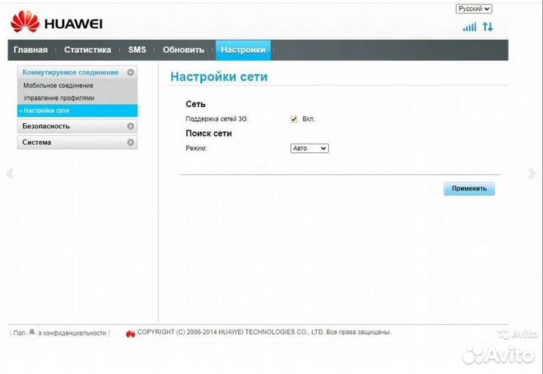The width and height of the screenshot is (543, 374).
Task: Go to the SMS tab
Action: [137, 50]
